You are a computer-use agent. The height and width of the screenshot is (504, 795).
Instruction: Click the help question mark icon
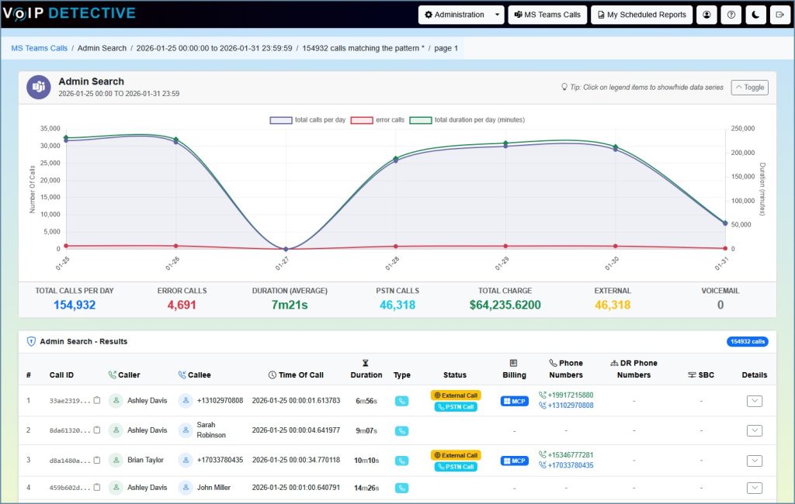coord(731,15)
